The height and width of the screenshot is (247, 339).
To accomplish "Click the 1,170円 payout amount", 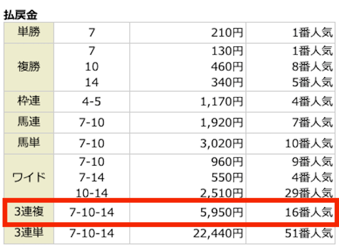I will [221, 102].
